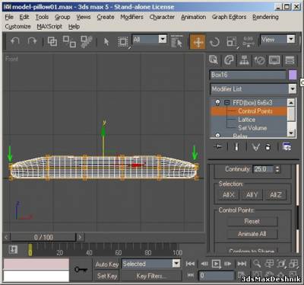Click the All X selection button
The image size is (304, 285).
228,195
